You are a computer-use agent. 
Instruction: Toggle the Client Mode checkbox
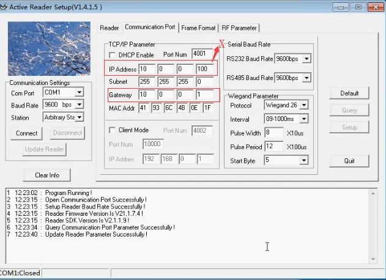coord(112,130)
